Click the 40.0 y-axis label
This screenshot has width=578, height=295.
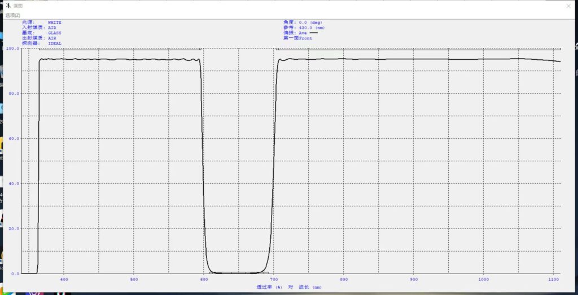(14, 183)
